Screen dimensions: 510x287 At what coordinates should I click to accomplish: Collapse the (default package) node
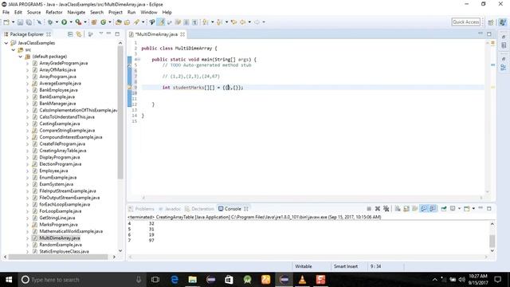21,57
